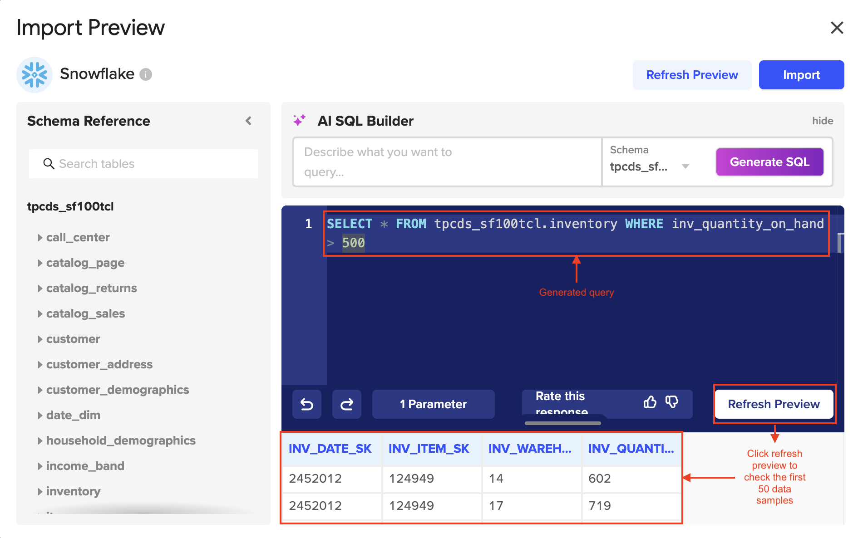Expand the call_center table
The width and height of the screenshot is (858, 538).
40,237
